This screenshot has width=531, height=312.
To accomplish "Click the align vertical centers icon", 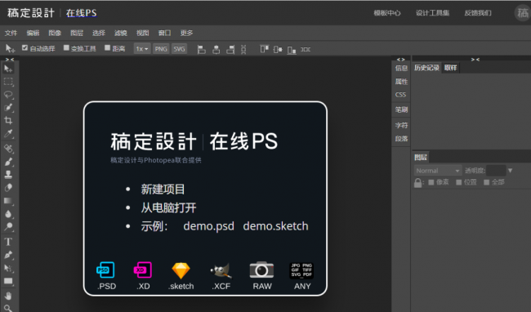I will point(278,49).
